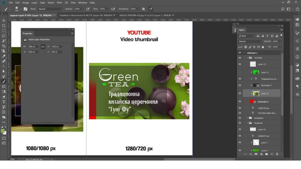This screenshot has height=169, width=301.
Task: Select the Horizontal Type tool
Action: pos(4,102)
